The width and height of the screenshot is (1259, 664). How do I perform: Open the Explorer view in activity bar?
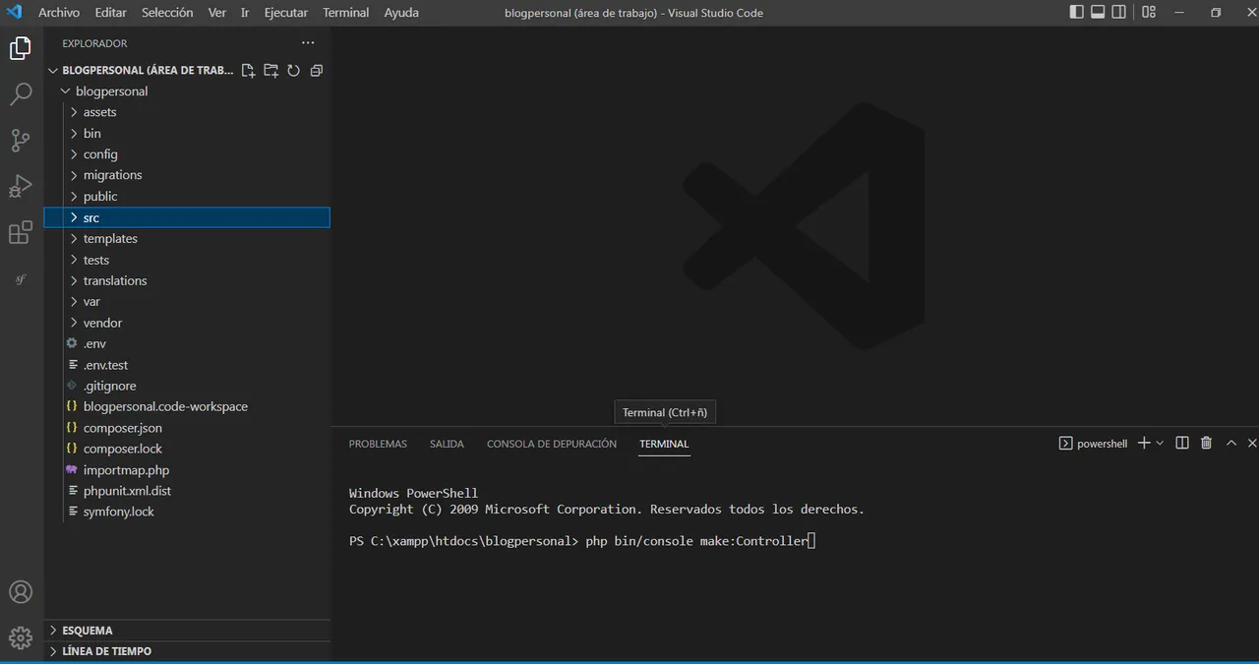point(21,48)
